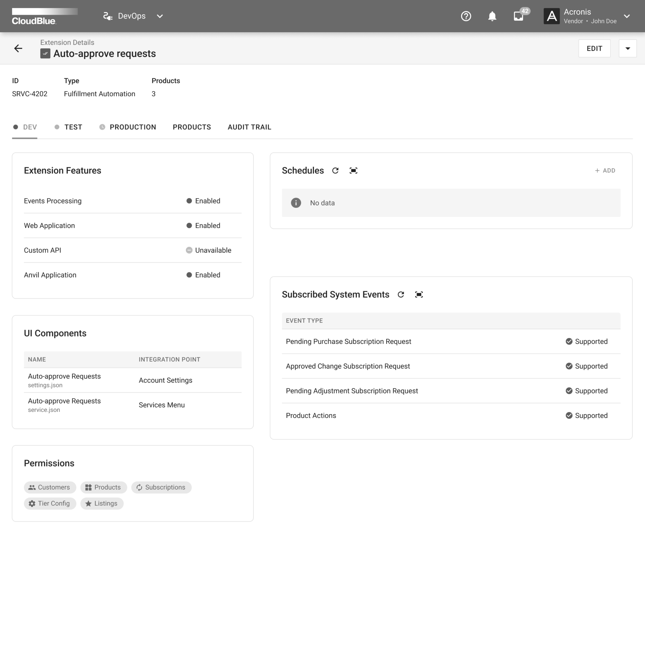Screen dimensions: 645x655
Task: Switch to the TEST tab
Action: pos(68,127)
